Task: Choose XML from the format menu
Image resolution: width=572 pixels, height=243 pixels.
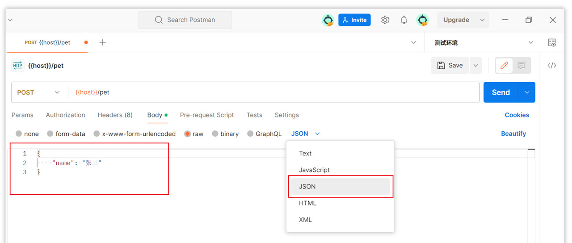Action: pyautogui.click(x=340, y=220)
